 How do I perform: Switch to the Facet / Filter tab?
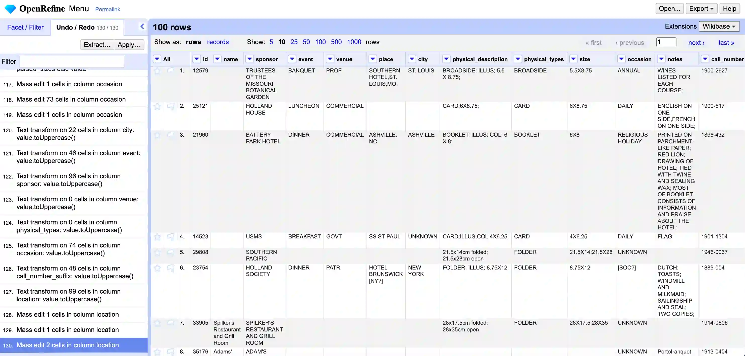point(25,27)
